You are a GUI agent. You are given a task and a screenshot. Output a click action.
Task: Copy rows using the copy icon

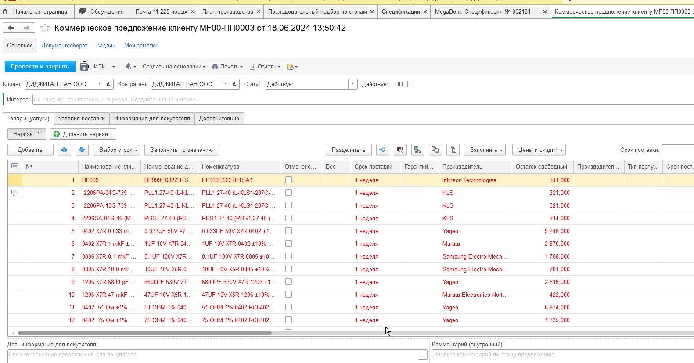click(x=435, y=150)
